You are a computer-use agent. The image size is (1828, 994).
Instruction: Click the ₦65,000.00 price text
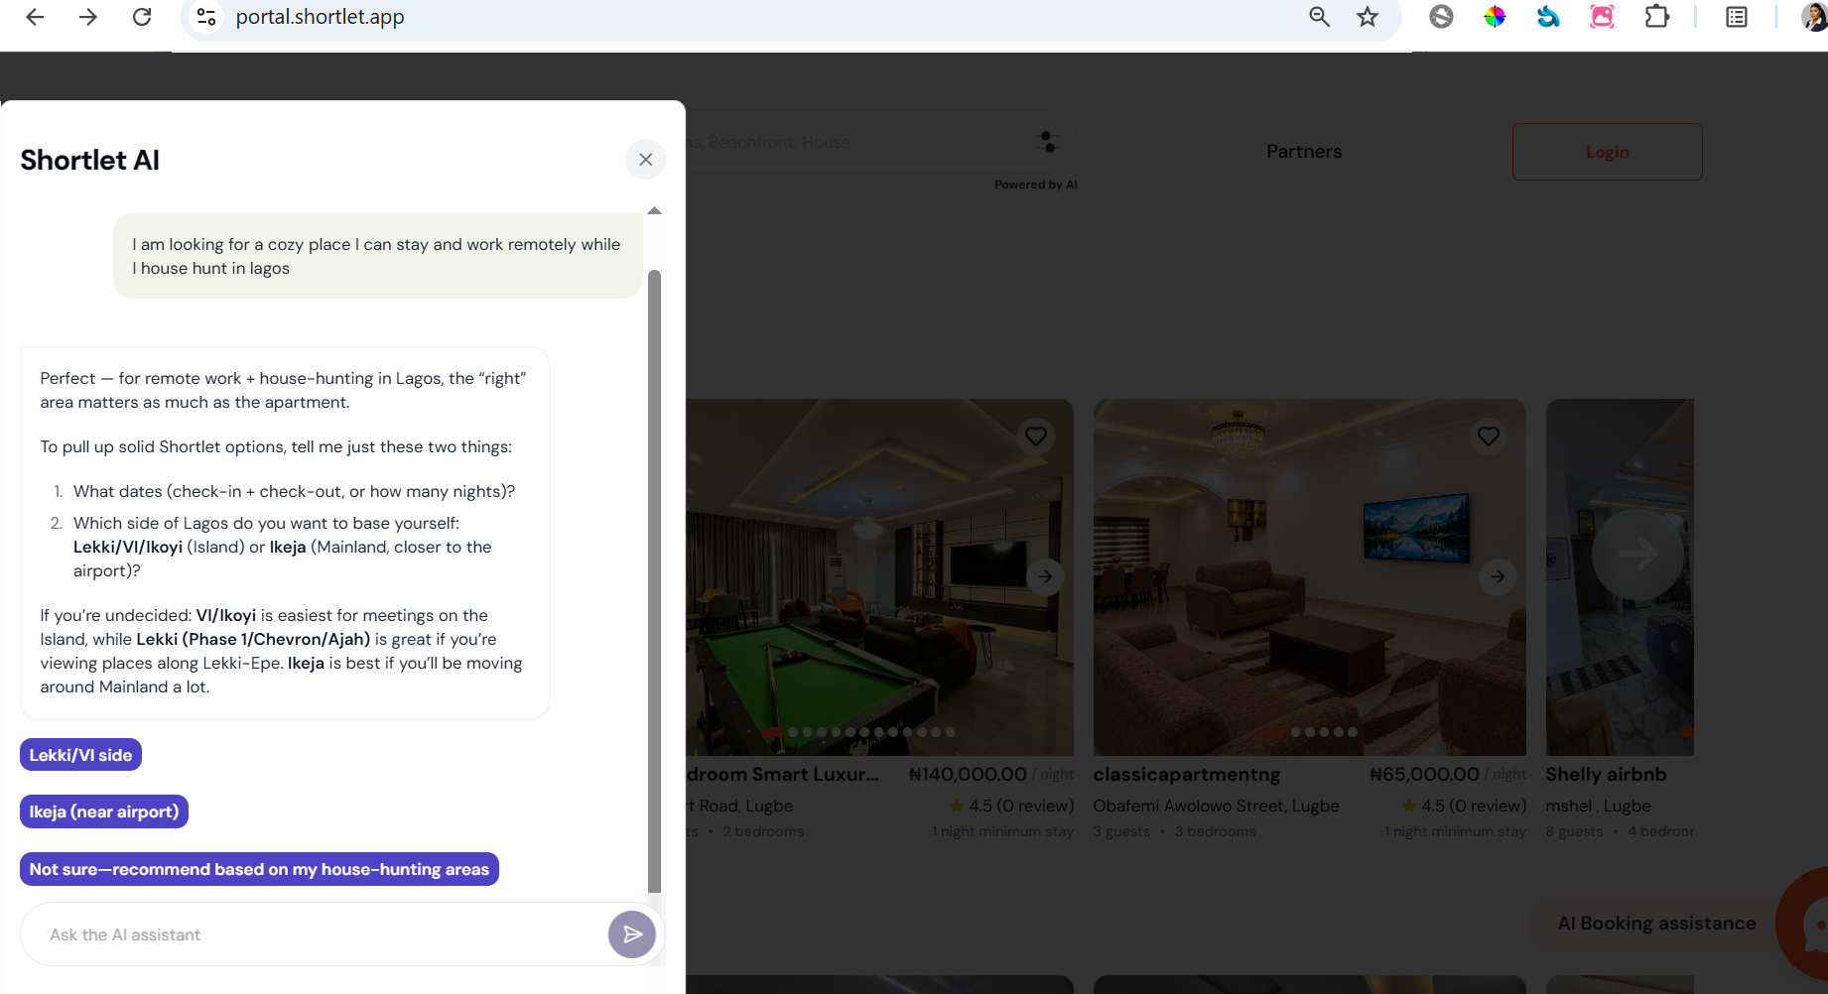(1424, 775)
